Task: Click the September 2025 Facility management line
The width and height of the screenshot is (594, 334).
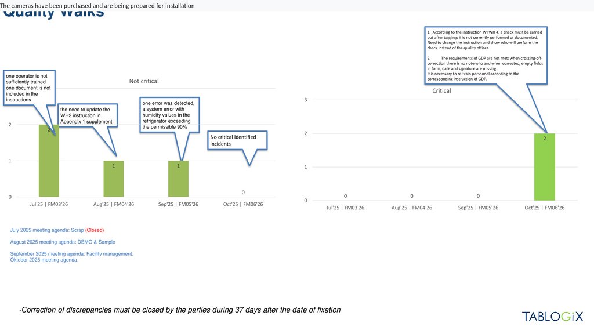Action: pyautogui.click(x=72, y=254)
